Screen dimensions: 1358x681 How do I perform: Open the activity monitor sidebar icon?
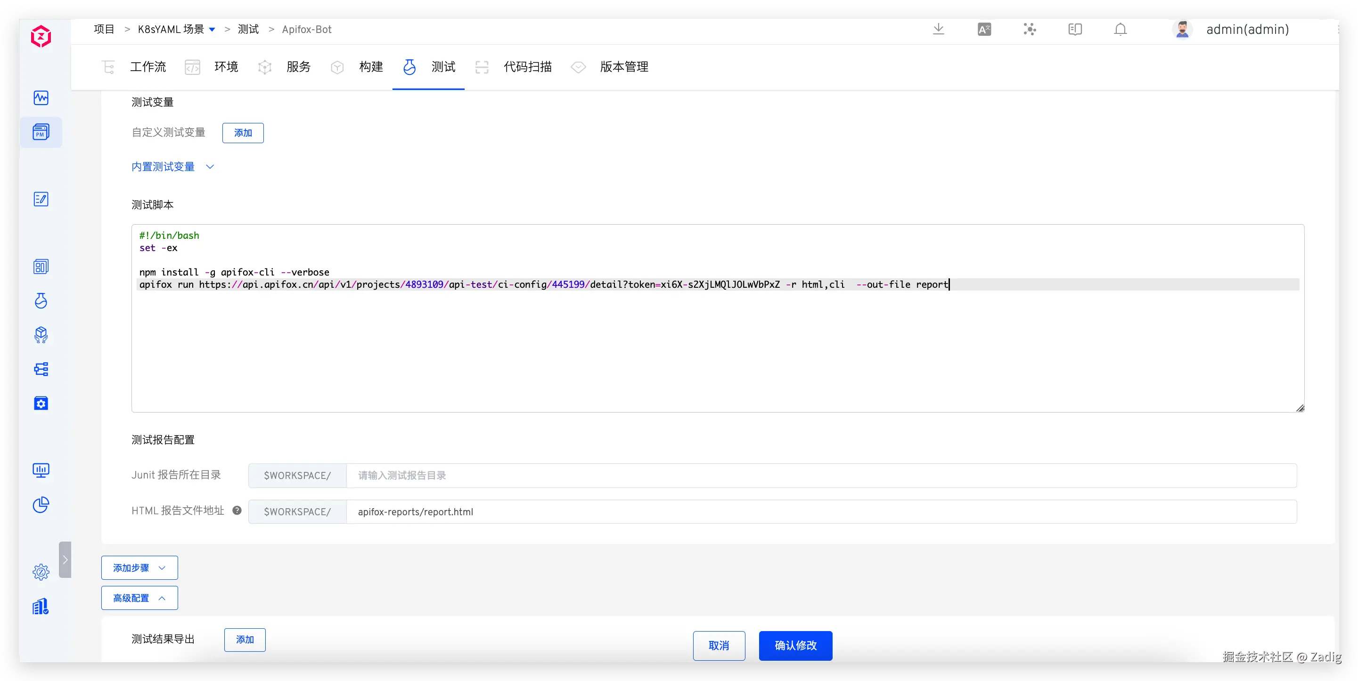tap(41, 98)
